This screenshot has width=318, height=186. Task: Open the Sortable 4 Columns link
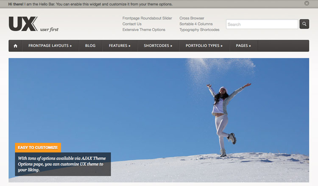click(196, 24)
